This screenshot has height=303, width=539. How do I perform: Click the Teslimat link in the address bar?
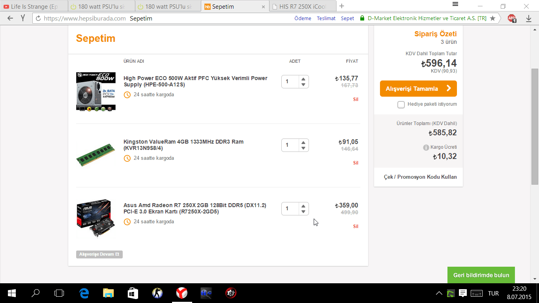pyautogui.click(x=326, y=19)
